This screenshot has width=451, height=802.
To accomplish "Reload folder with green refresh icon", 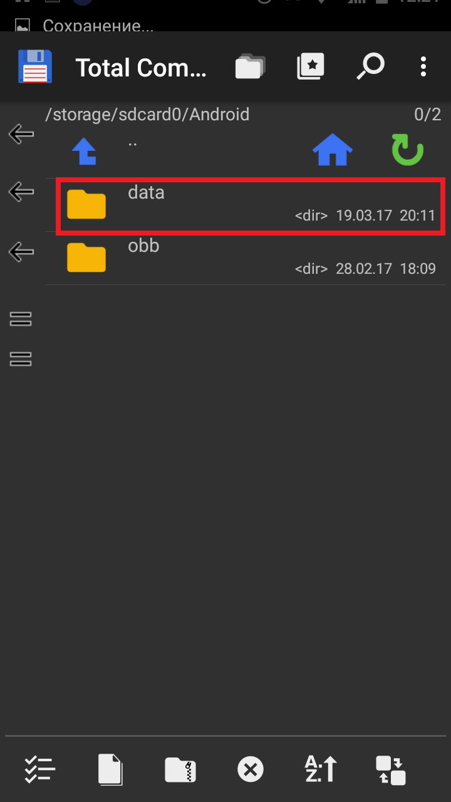I will tap(408, 151).
